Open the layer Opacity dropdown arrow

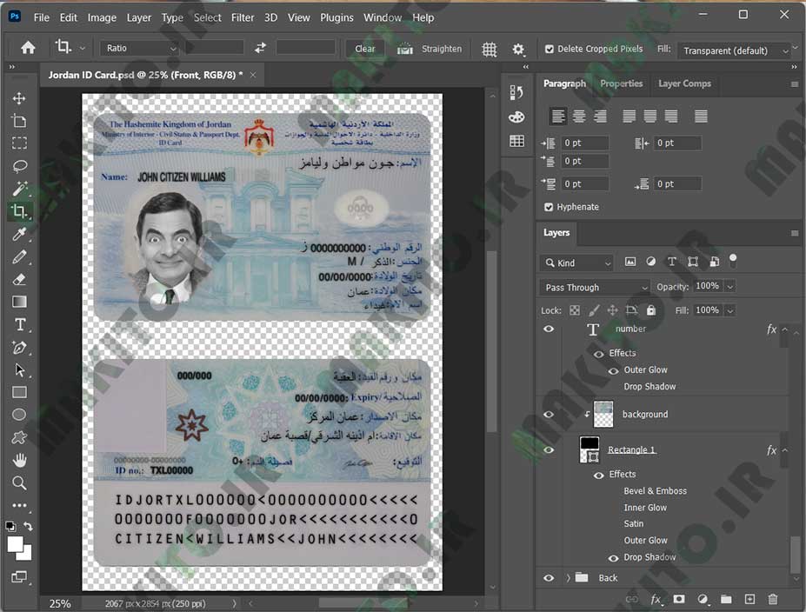tap(730, 287)
